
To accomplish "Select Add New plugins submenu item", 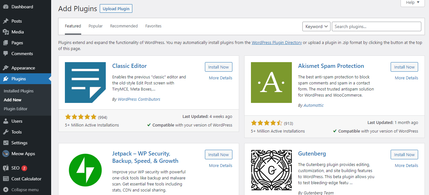I will (x=12, y=100).
